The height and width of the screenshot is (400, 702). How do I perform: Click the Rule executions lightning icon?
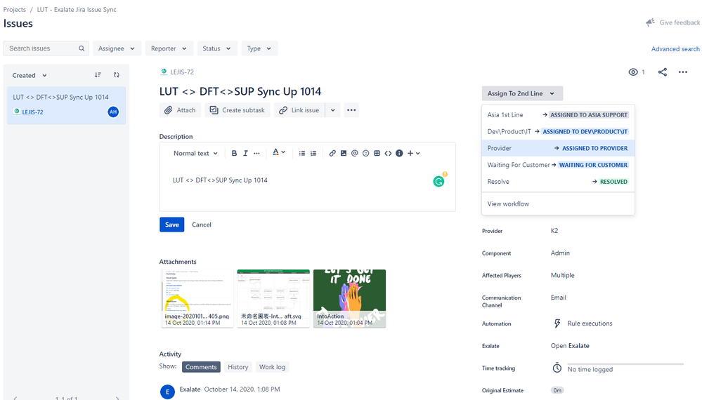point(557,323)
